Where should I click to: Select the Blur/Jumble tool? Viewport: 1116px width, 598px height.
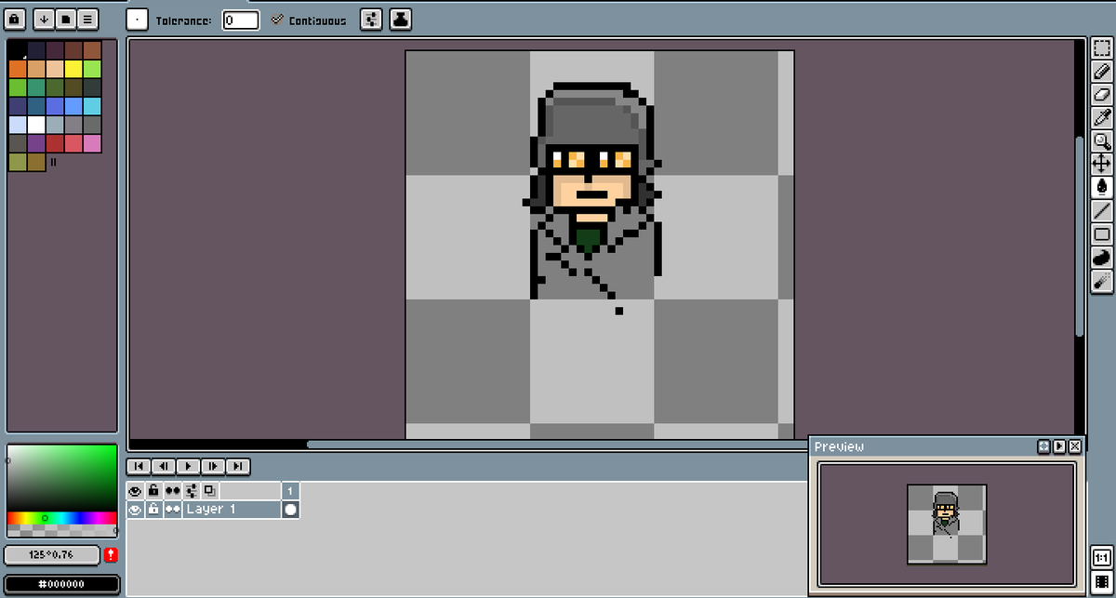click(x=1102, y=280)
